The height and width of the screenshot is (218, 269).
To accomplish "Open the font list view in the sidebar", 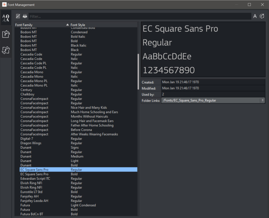I will coord(6,18).
